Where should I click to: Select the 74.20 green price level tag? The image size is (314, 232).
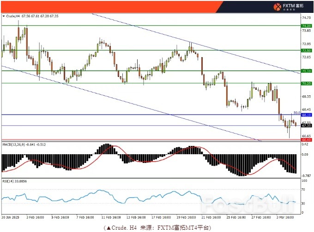point(306,26)
